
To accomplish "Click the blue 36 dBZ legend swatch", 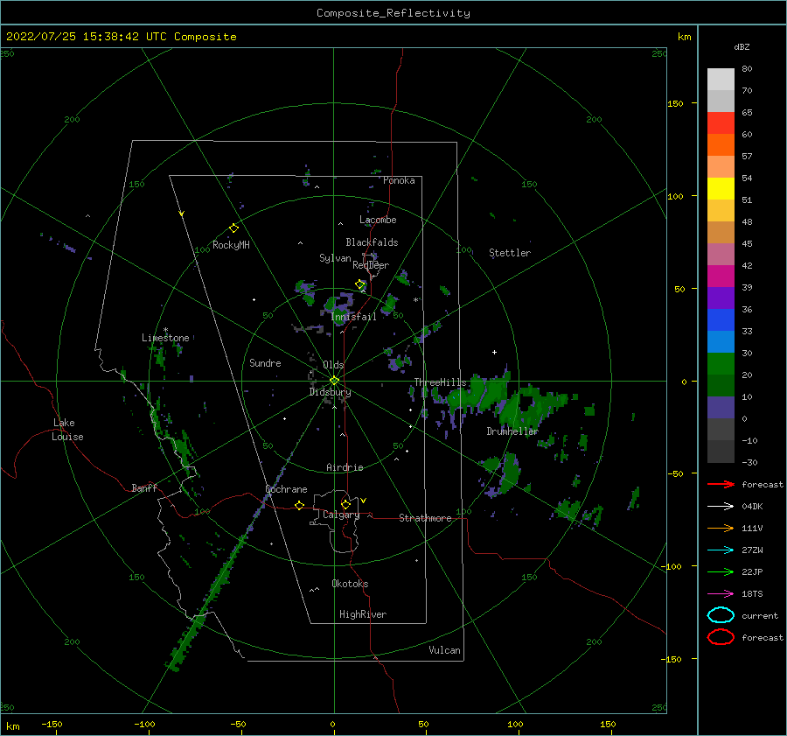I will pyautogui.click(x=721, y=319).
